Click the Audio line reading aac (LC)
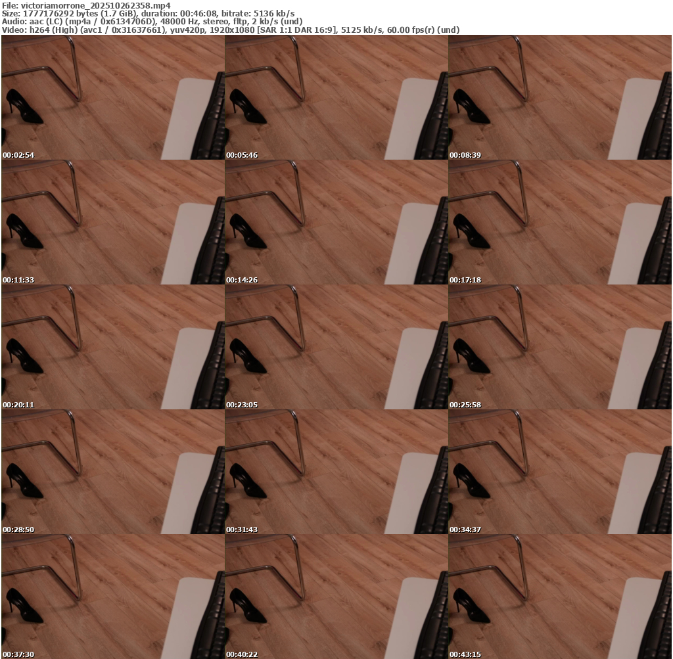Image resolution: width=673 pixels, height=659 pixels. coord(152,22)
